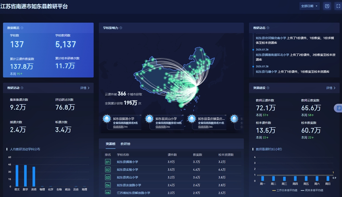The height and width of the screenshot is (197, 342).
Task: Open 如东县实验小学 in ranking table
Action: click(127, 170)
